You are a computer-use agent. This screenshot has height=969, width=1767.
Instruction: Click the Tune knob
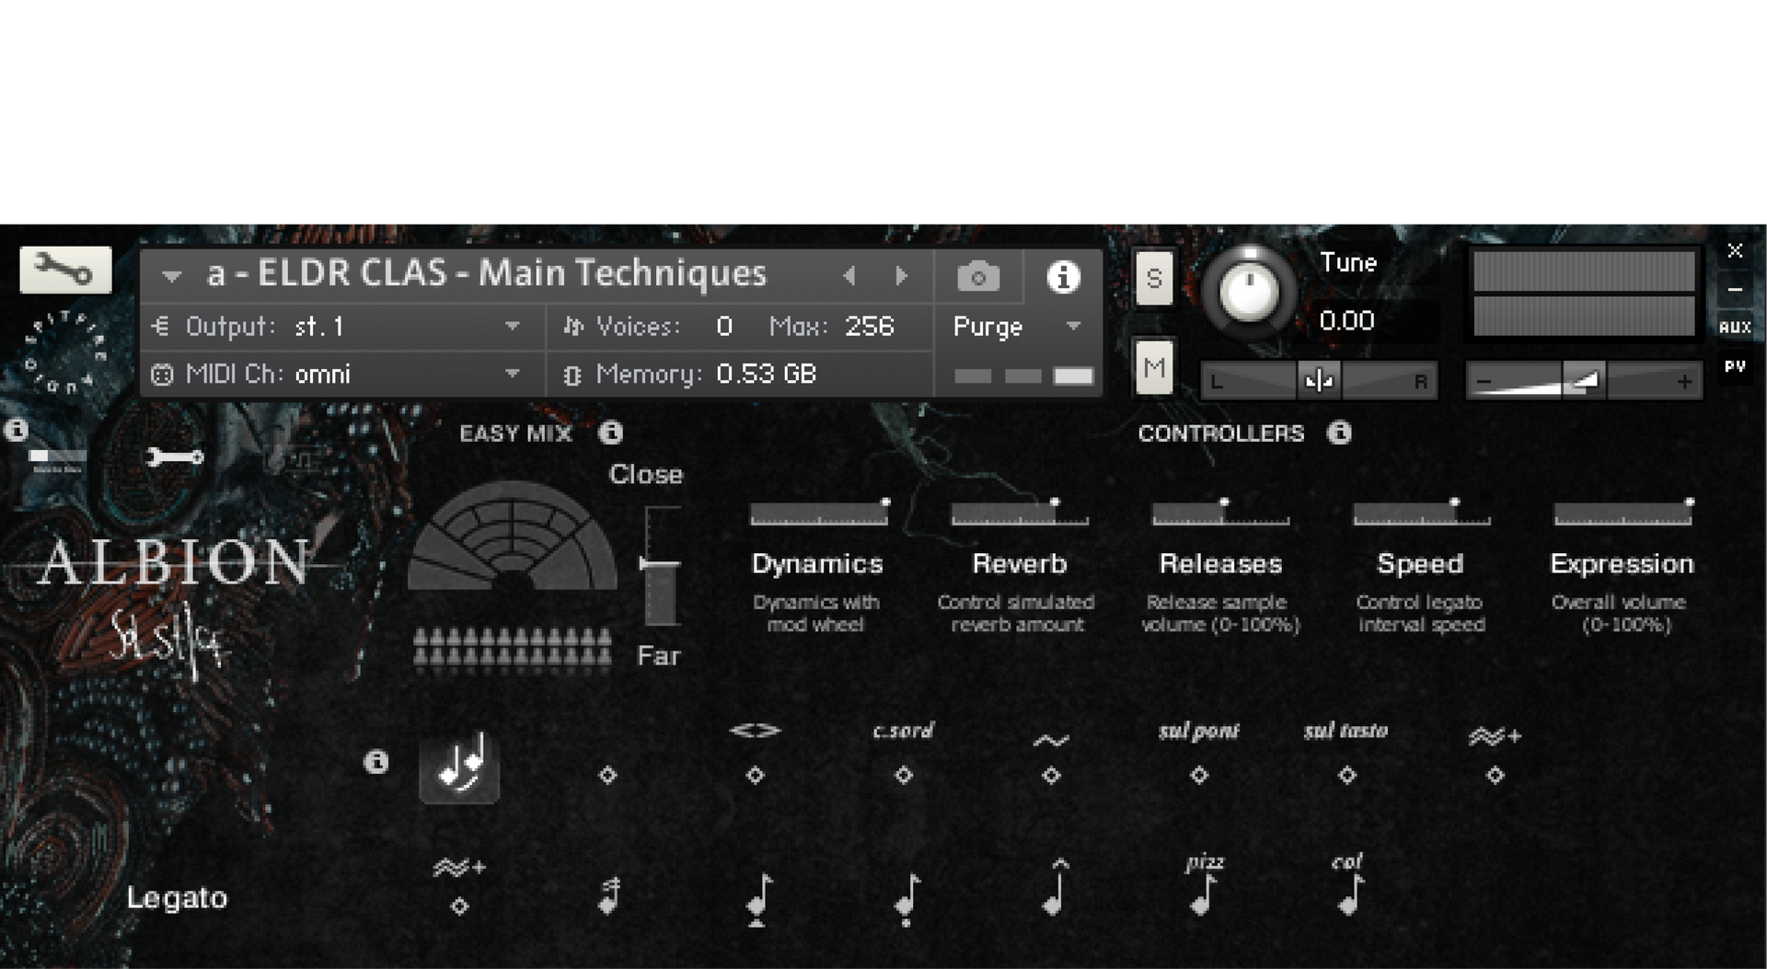[x=1248, y=291]
